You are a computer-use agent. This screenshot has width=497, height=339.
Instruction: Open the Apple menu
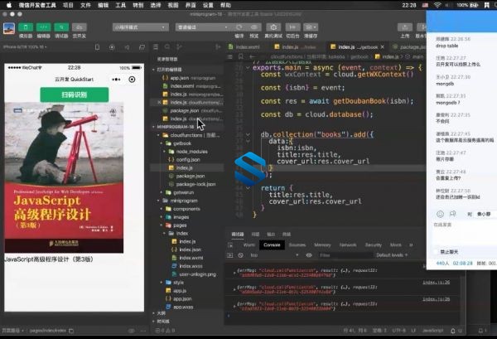pyautogui.click(x=9, y=5)
